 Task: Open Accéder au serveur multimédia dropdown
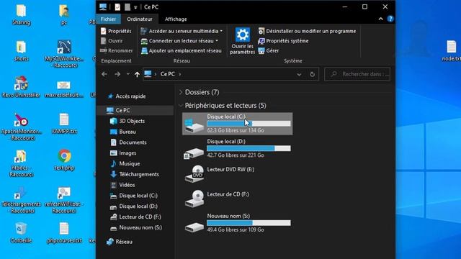[182, 31]
